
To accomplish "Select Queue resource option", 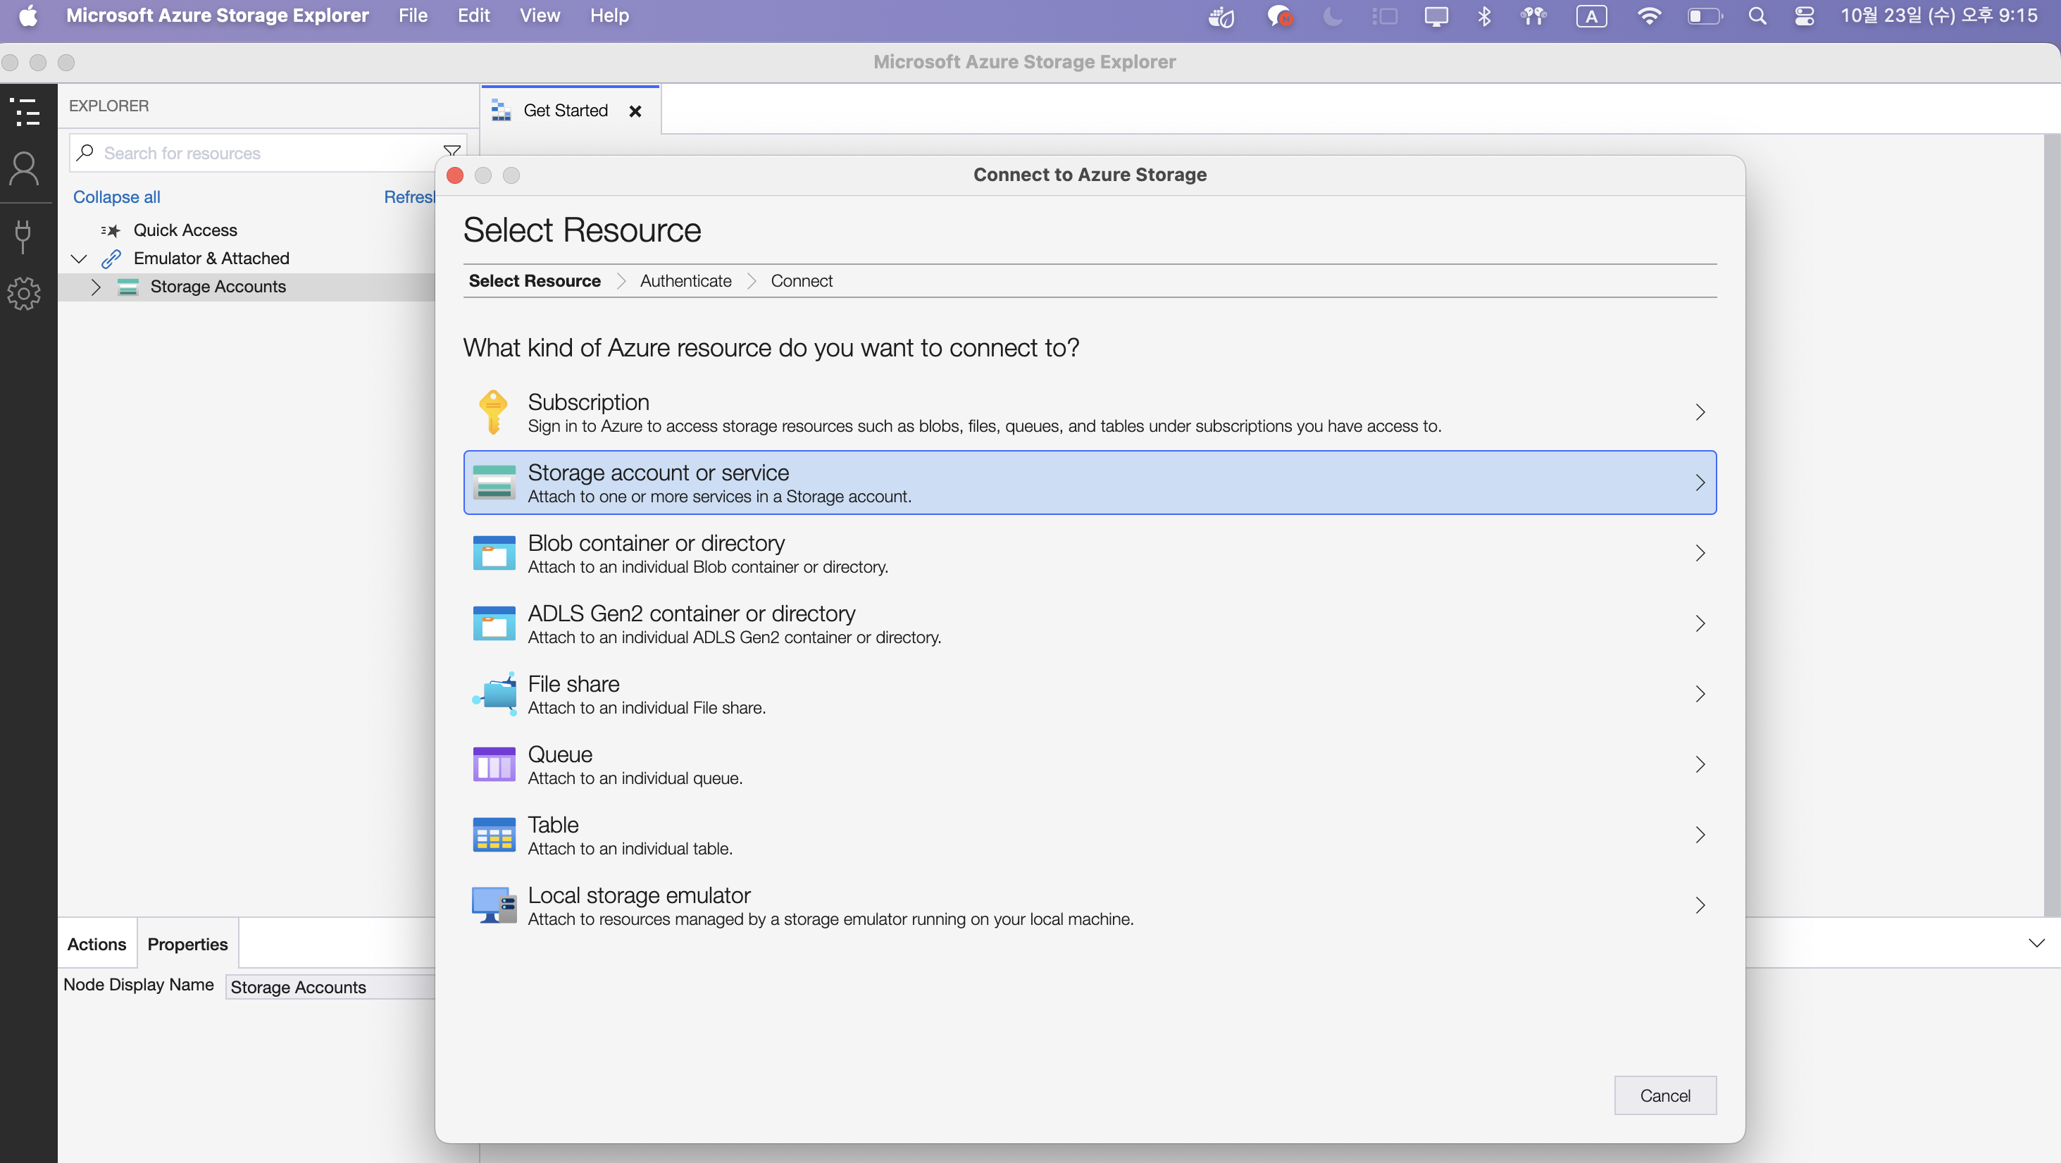I will (x=1090, y=764).
